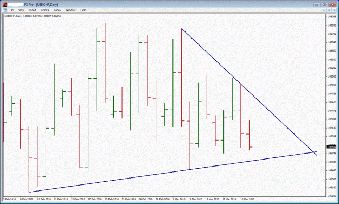Click the 17 Feb 2010 date label
The width and height of the screenshot is (339, 204).
pos(95,199)
